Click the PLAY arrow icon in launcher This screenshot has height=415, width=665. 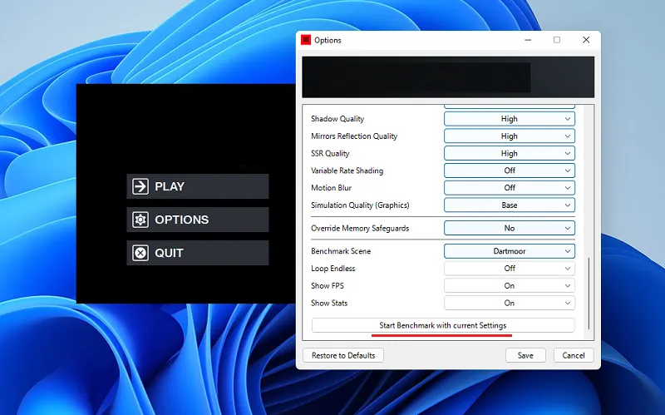point(140,186)
